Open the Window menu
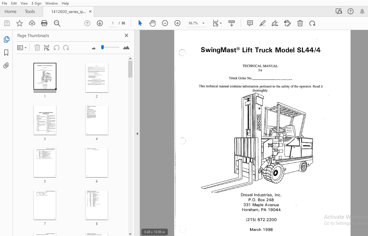The image size is (368, 236). (52, 3)
